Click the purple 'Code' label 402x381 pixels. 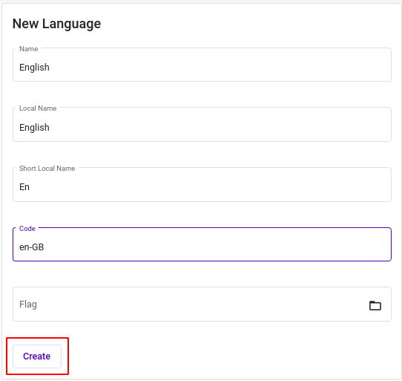pyautogui.click(x=27, y=229)
